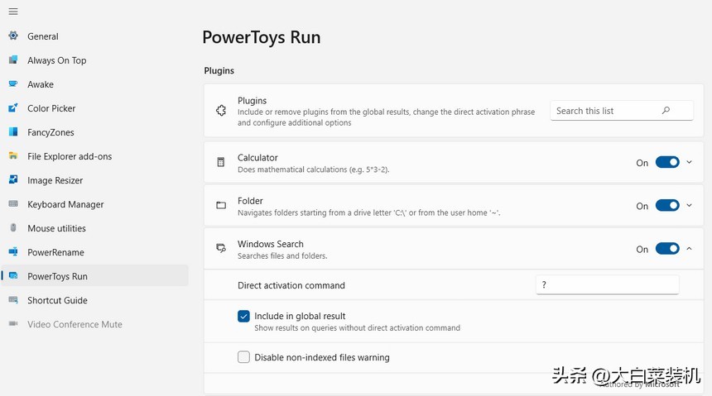712x396 pixels.
Task: Click the Folder plugin icon
Action: click(221, 206)
